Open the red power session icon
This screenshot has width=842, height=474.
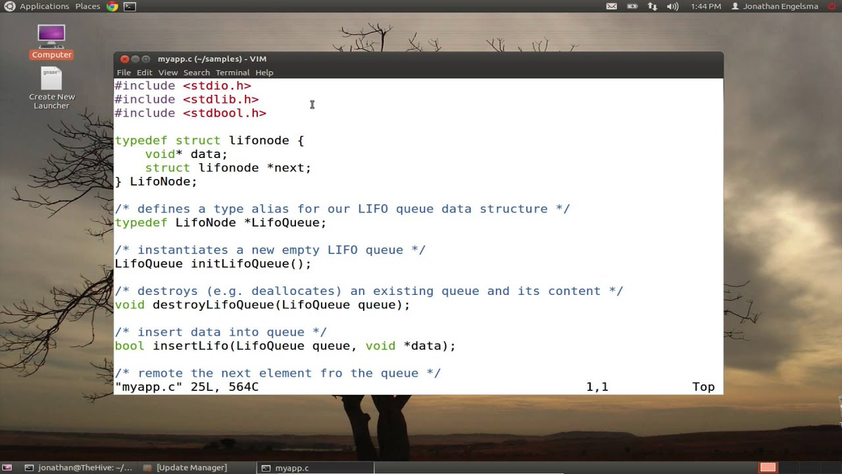(x=832, y=7)
